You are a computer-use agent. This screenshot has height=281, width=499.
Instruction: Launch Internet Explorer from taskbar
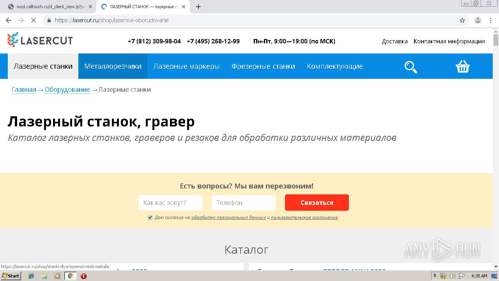31,276
